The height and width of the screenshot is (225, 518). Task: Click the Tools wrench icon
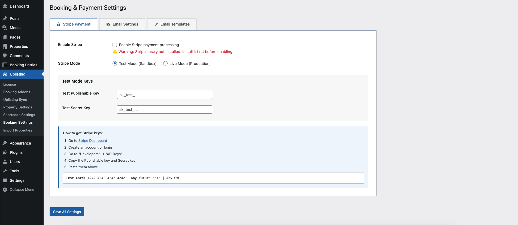(5, 171)
